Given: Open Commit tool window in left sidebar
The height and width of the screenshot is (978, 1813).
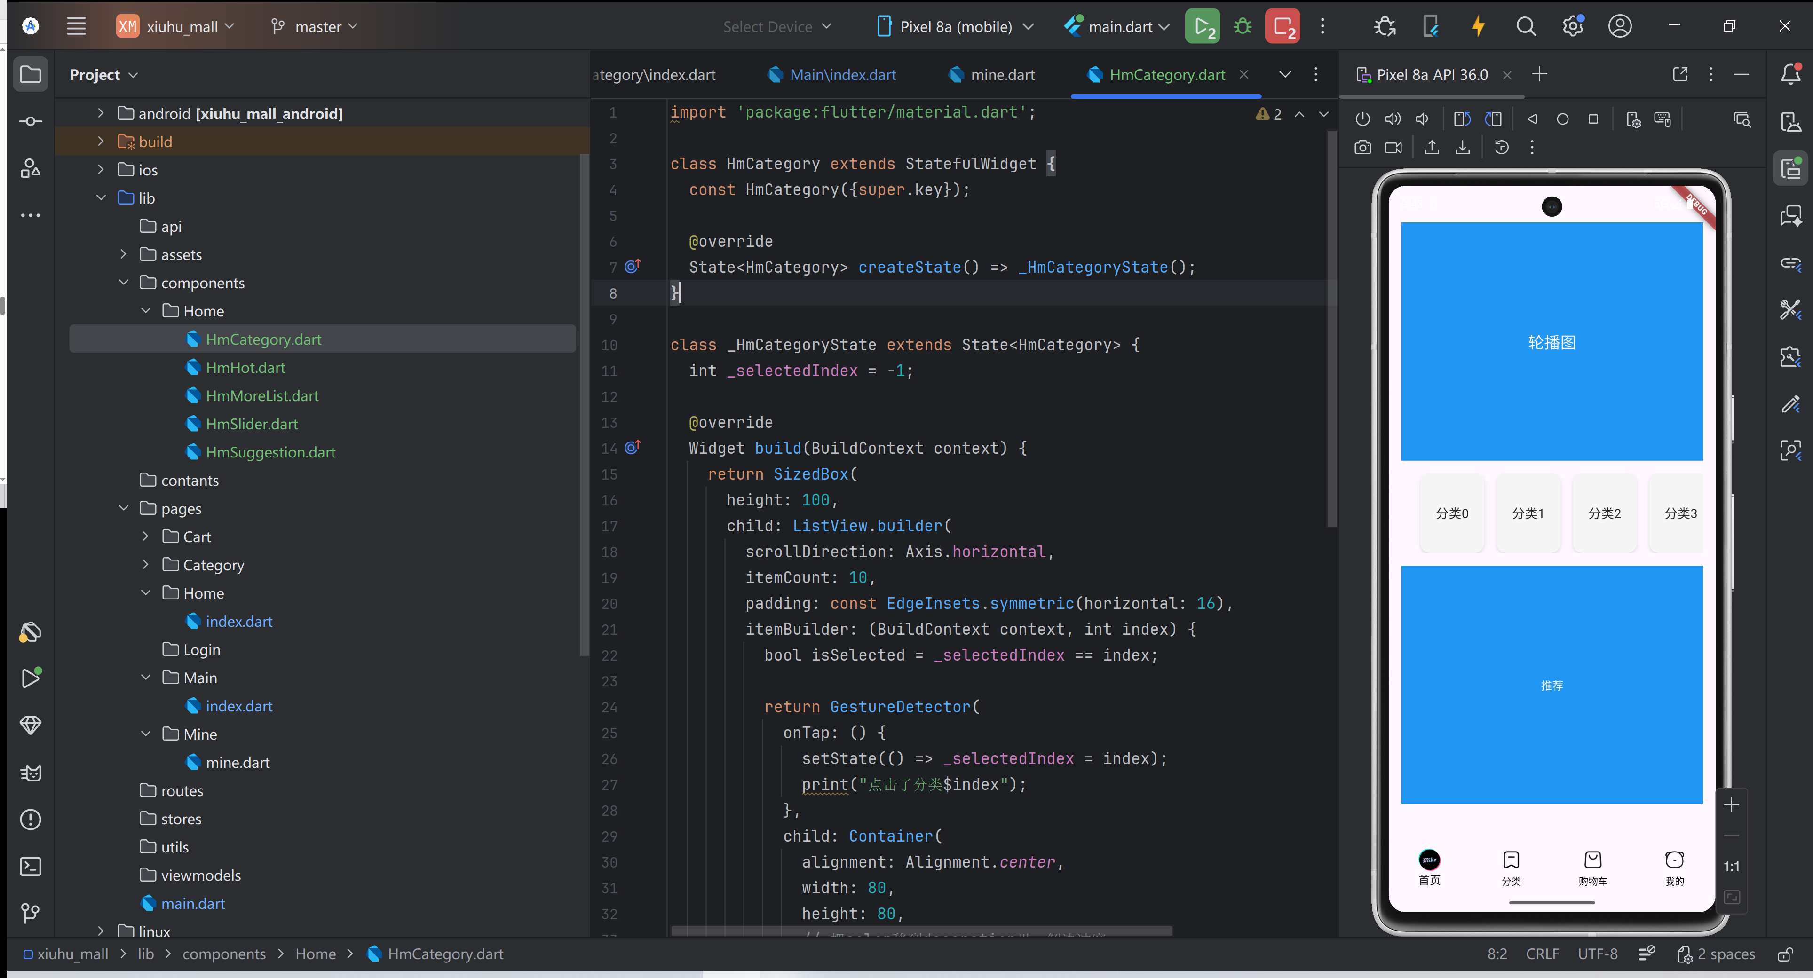Looking at the screenshot, I should pyautogui.click(x=30, y=122).
